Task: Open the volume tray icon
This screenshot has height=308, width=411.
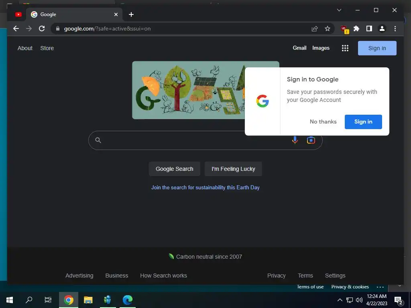Action: (359, 300)
